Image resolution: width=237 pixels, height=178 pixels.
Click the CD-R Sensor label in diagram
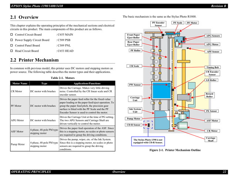[134, 125]
